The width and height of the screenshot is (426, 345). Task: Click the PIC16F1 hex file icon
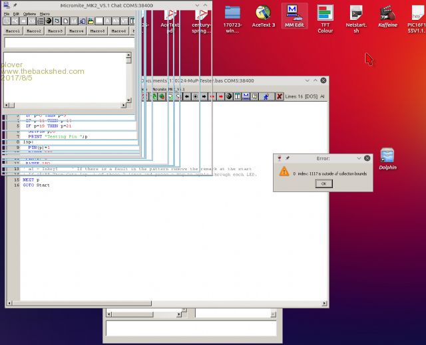tap(416, 18)
